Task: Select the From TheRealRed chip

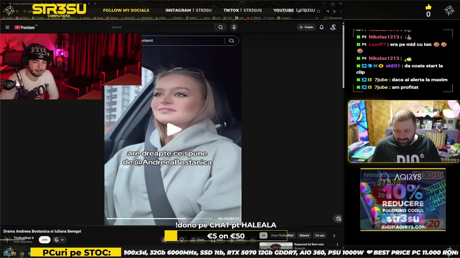Action: 282,235
